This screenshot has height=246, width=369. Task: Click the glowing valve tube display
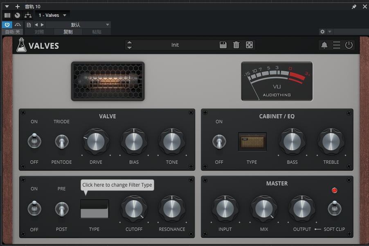[108, 81]
